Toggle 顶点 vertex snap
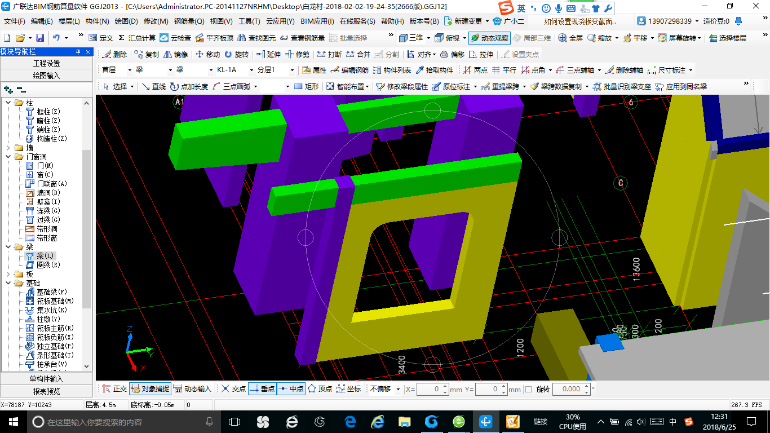Screen dimensions: 770x433 pyautogui.click(x=320, y=388)
